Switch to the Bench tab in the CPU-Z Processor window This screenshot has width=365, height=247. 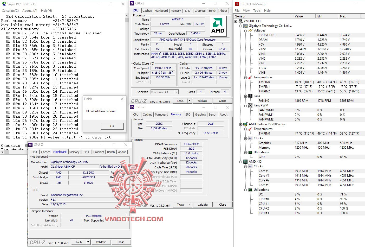(212, 11)
